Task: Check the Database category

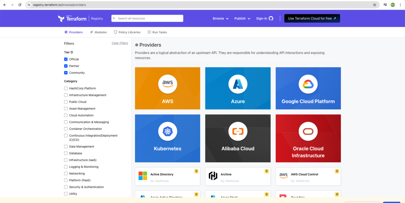Action: (66, 153)
